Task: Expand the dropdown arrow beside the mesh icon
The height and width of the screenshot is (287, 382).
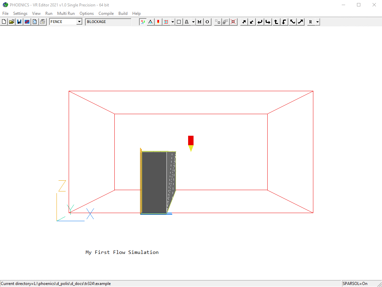Action: [x=173, y=22]
